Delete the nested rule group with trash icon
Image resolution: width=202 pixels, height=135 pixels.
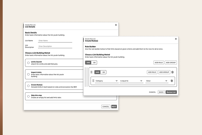(173, 72)
